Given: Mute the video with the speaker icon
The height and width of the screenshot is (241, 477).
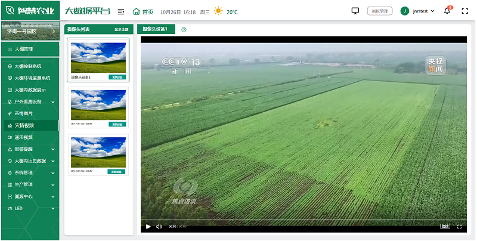Looking at the screenshot, I should tap(159, 227).
